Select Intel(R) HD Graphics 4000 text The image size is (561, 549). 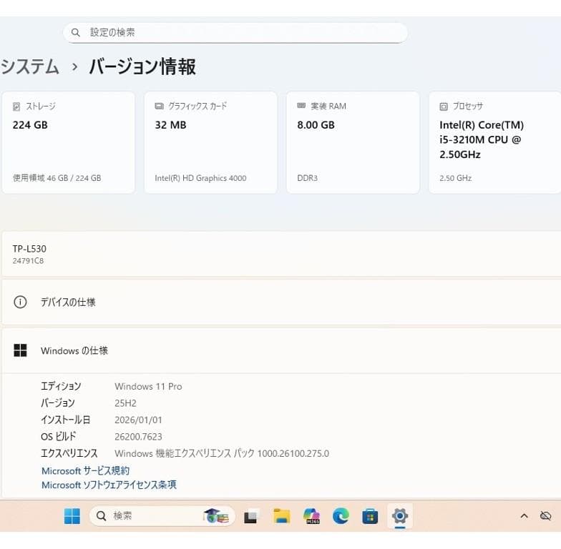point(200,178)
